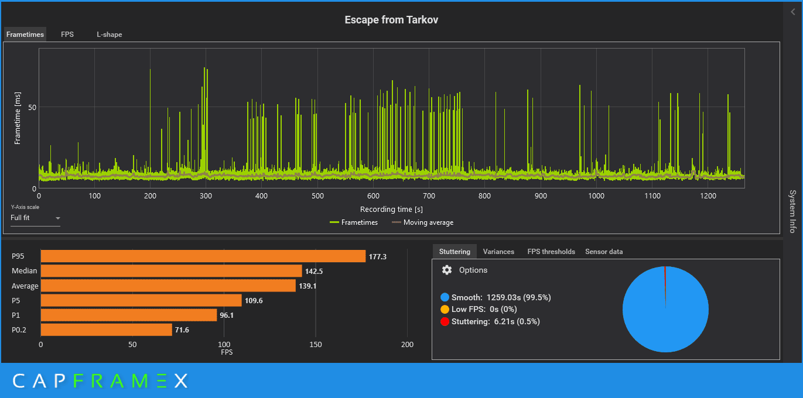Switch to the Frametimes tab
The image size is (803, 398).
tap(25, 35)
